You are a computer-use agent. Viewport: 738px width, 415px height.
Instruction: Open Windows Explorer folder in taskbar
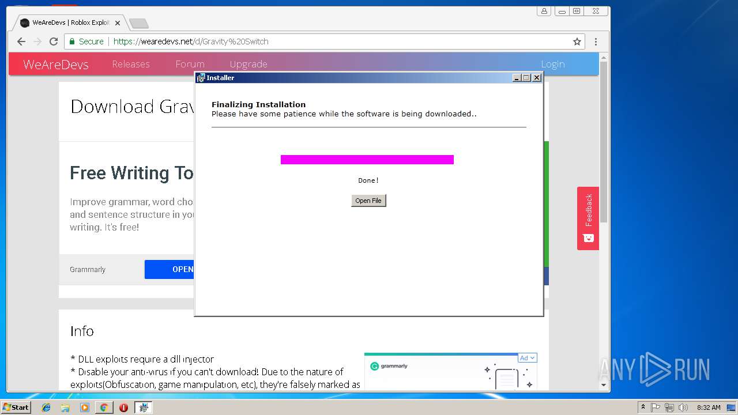click(65, 408)
